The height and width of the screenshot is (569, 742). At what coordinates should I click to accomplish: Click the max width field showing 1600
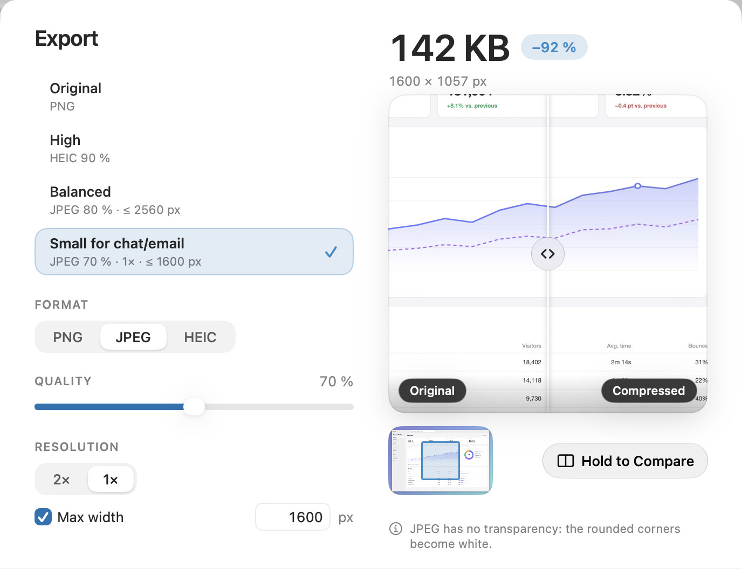(293, 517)
